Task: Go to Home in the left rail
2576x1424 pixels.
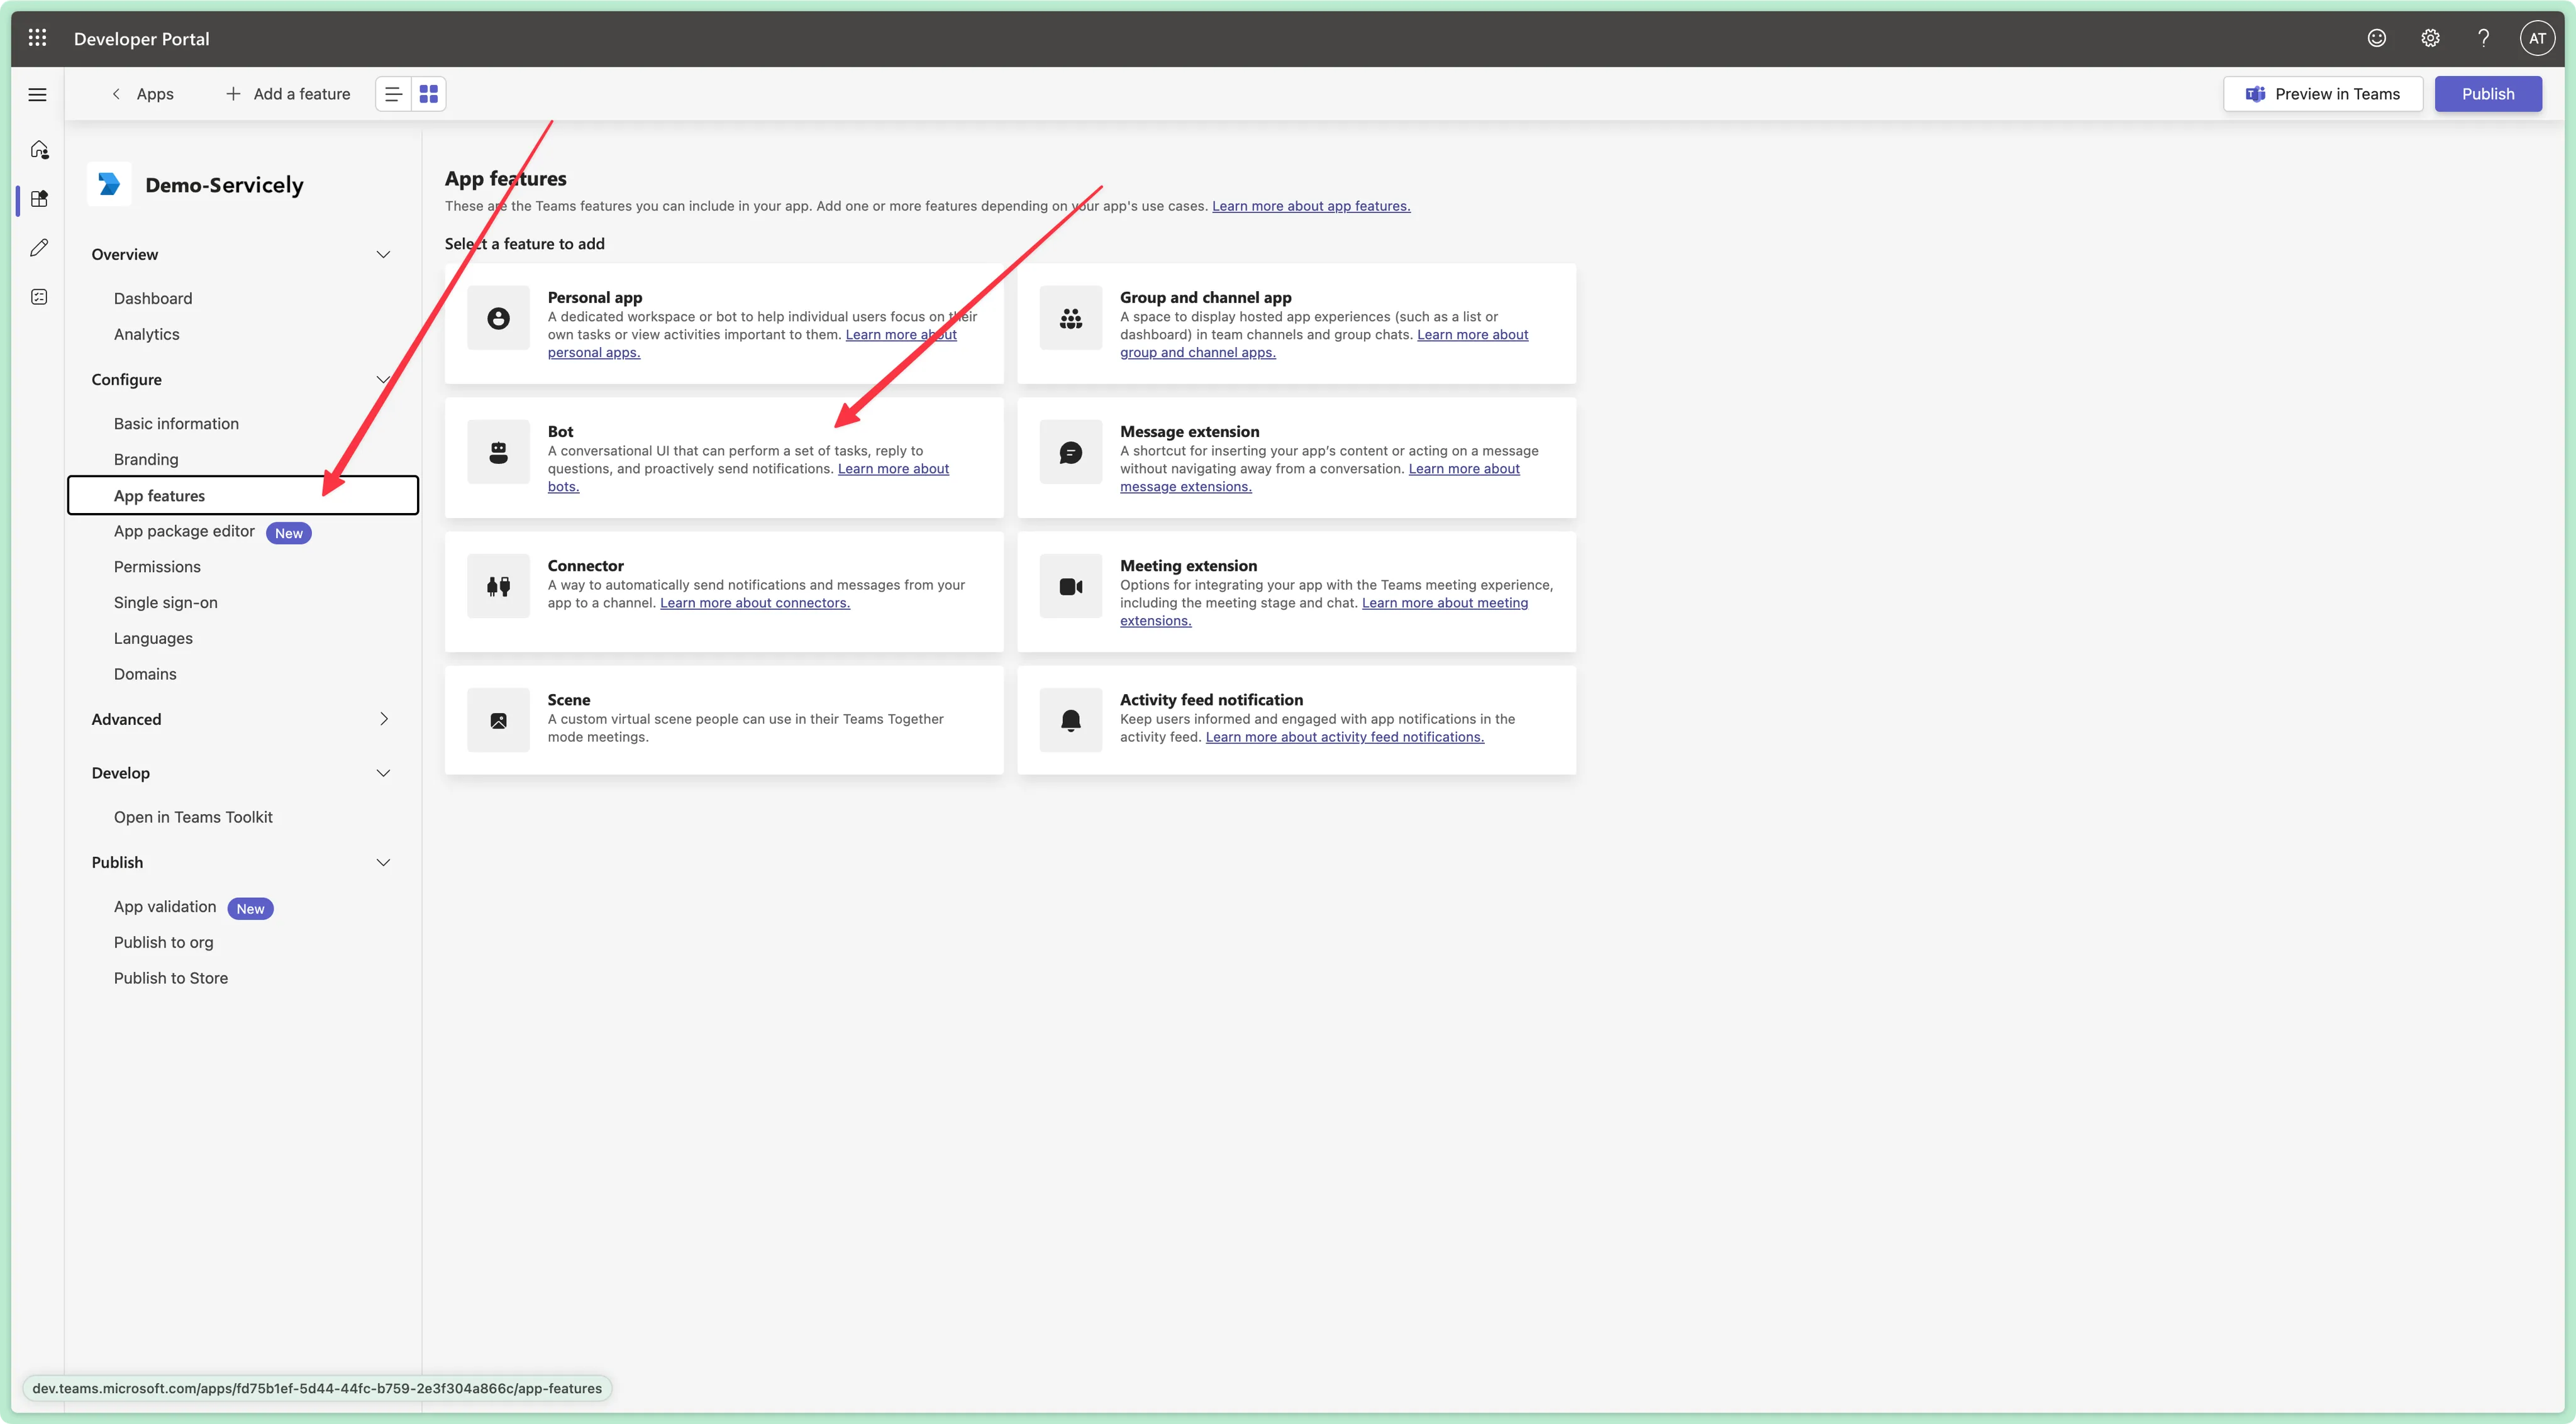Action: coord(39,149)
